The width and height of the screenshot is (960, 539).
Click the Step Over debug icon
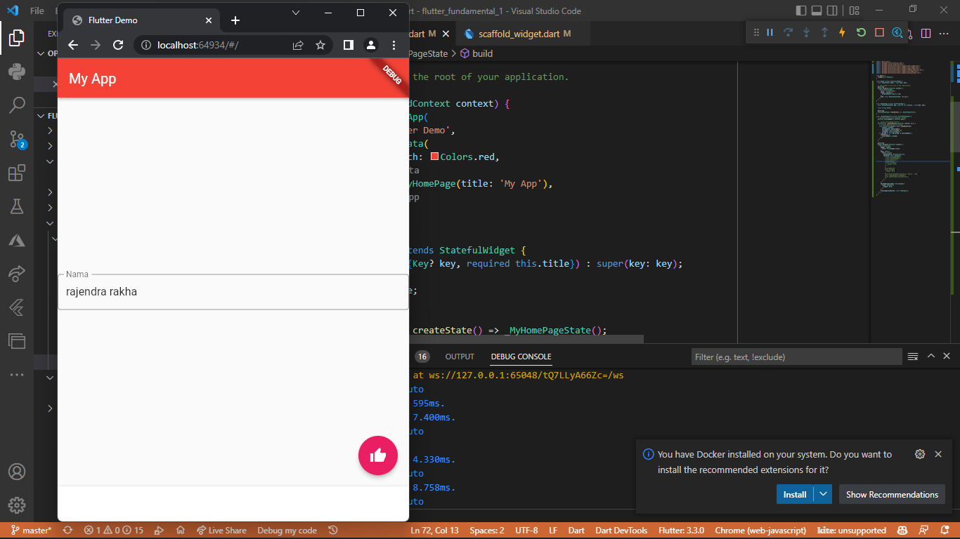[x=788, y=33]
